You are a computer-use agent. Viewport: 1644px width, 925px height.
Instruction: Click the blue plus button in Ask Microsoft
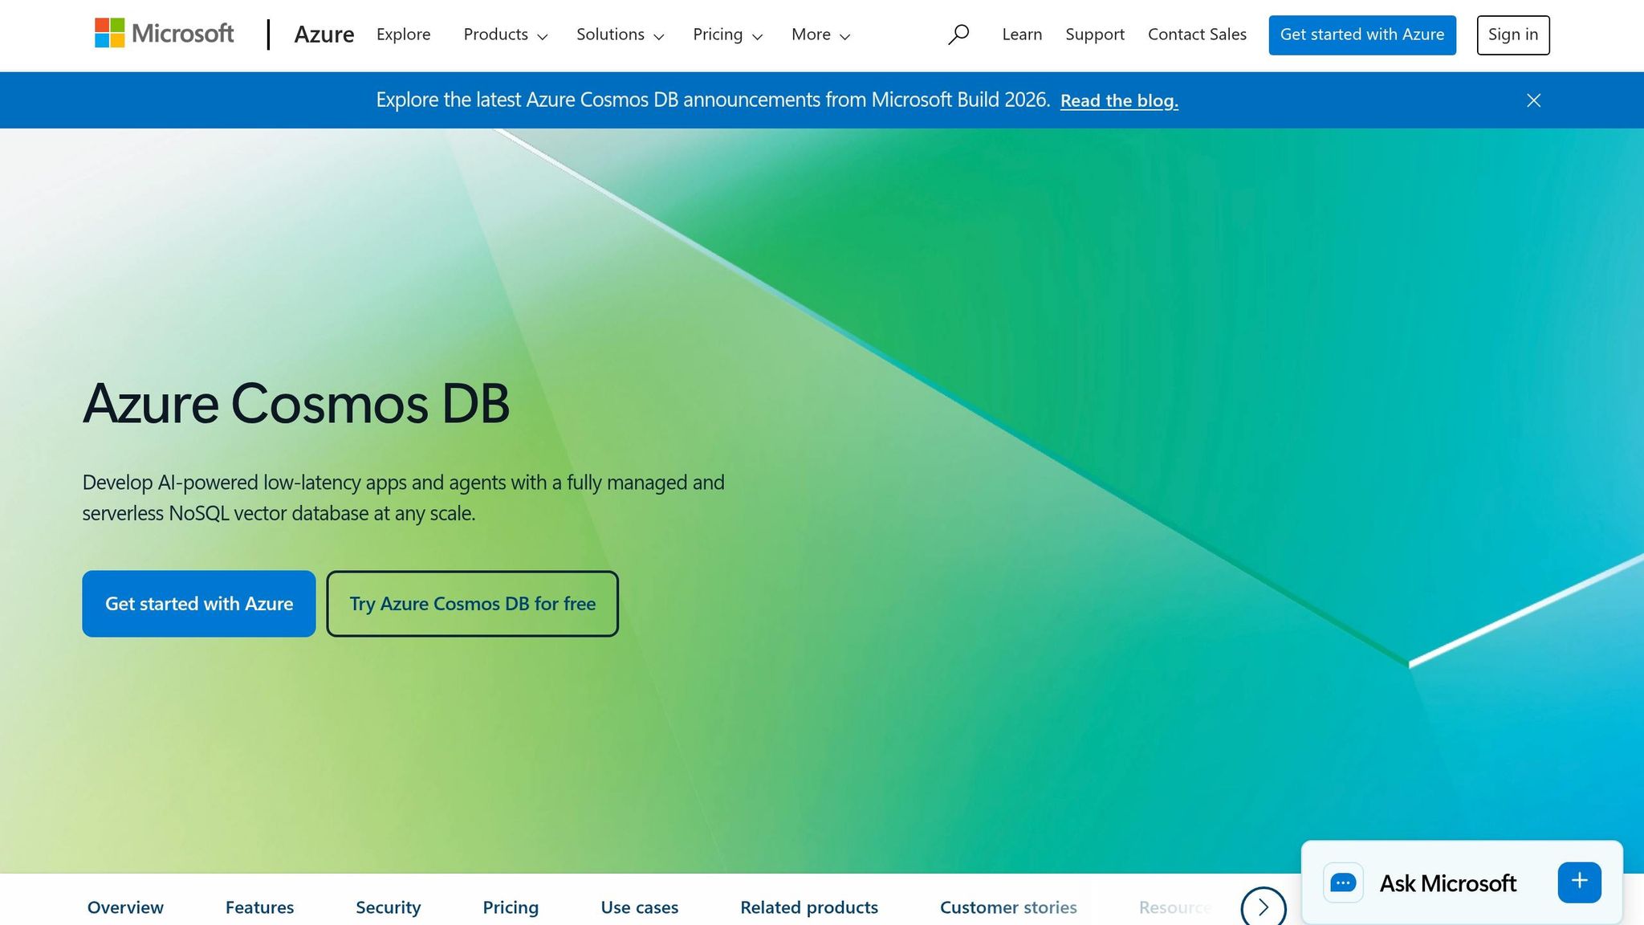click(1579, 882)
